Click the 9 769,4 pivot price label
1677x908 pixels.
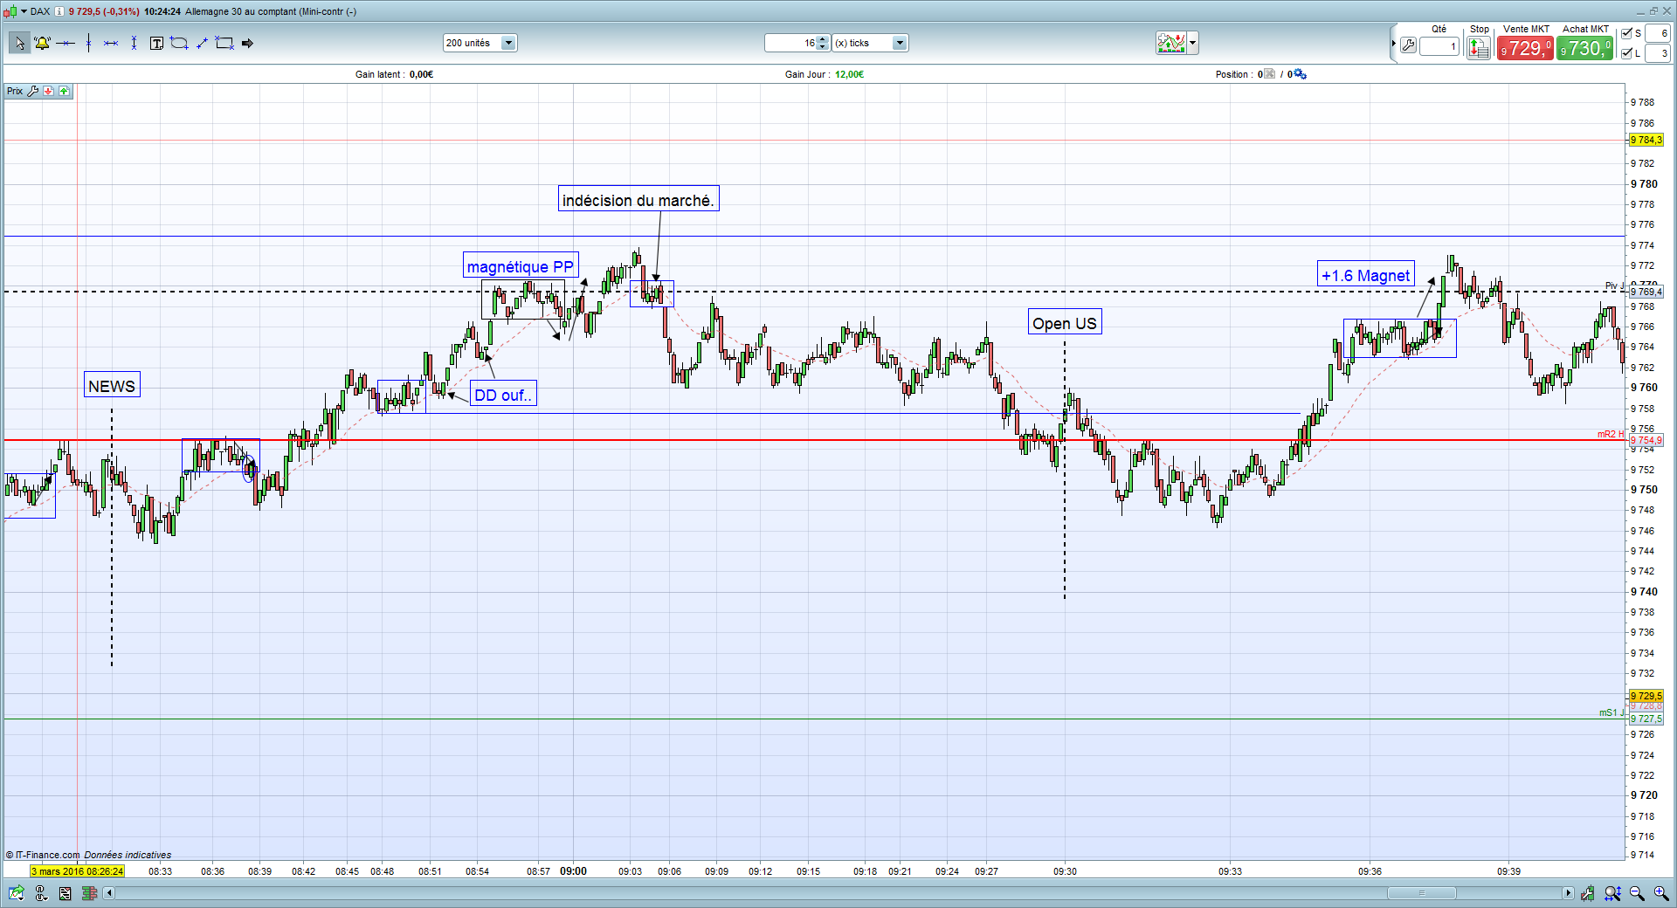pos(1646,292)
